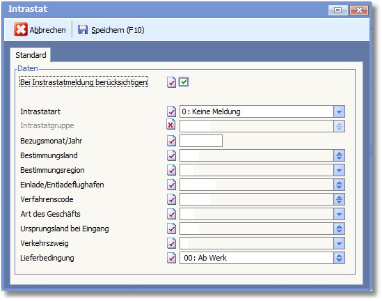Click the Ursprungsland bei Eingang selector arrows
Screen dimensions: 382x301
click(x=339, y=229)
